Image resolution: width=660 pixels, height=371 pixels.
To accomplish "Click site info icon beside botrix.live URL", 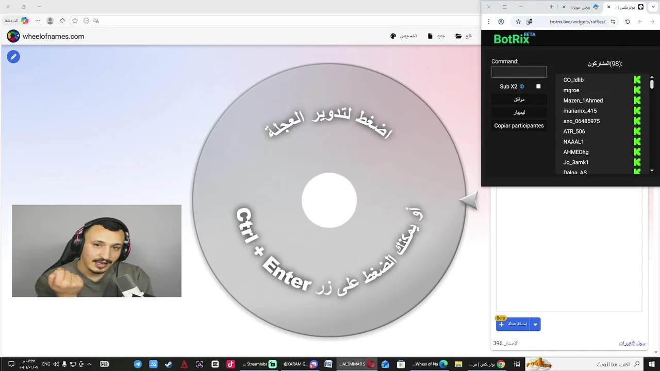I will coord(613,22).
